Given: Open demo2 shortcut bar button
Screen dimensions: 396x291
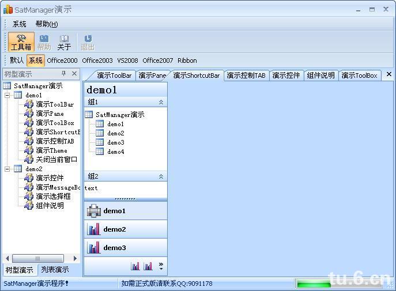Looking at the screenshot, I should [126, 229].
